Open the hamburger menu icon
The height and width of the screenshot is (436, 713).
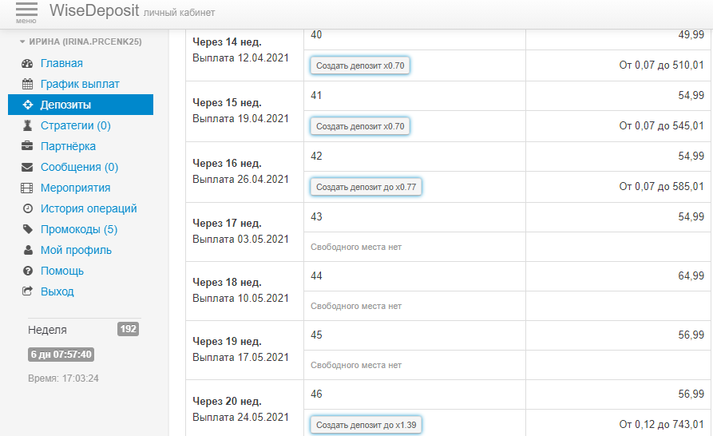(26, 12)
